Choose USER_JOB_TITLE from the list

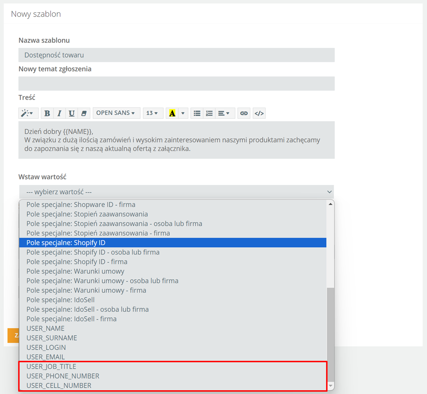coord(173,367)
